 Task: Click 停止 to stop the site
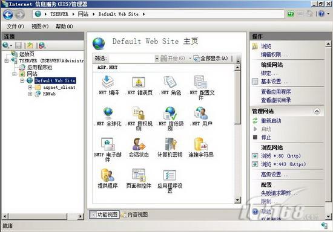(266, 137)
